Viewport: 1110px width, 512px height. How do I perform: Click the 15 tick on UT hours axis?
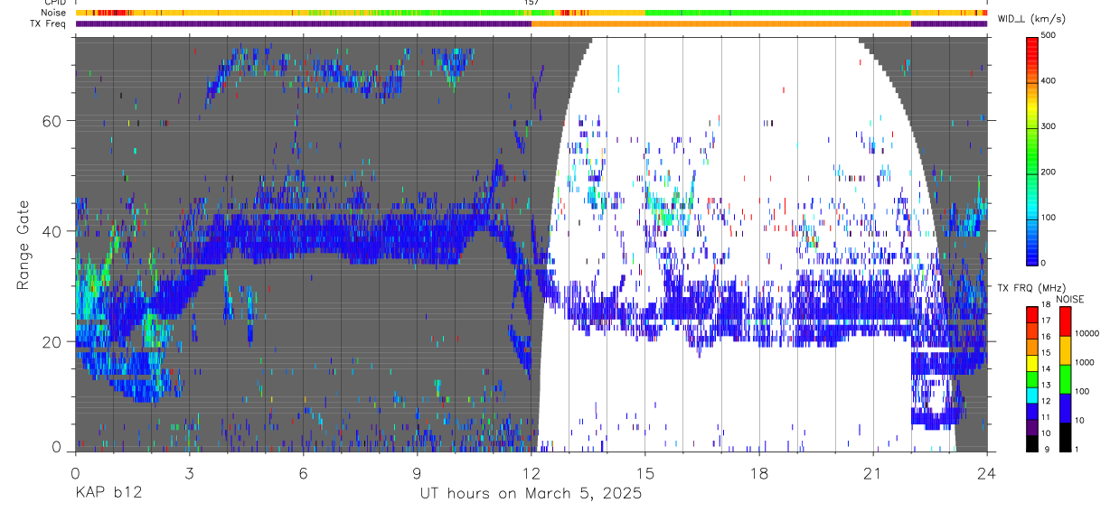click(645, 472)
